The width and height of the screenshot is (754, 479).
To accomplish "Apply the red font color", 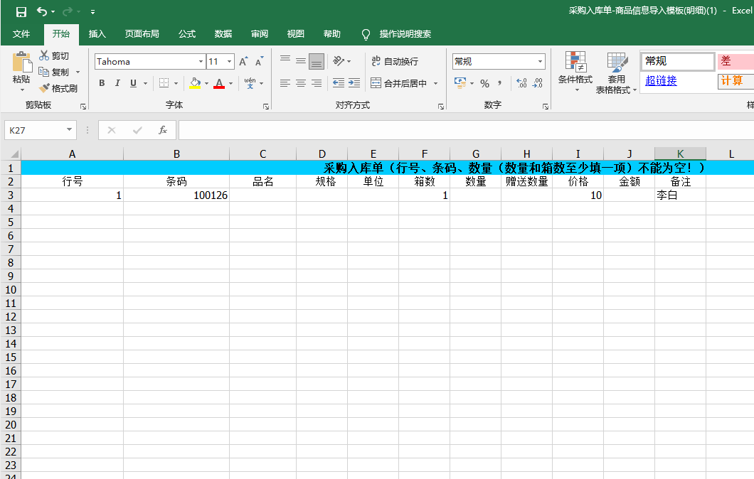I will (219, 83).
